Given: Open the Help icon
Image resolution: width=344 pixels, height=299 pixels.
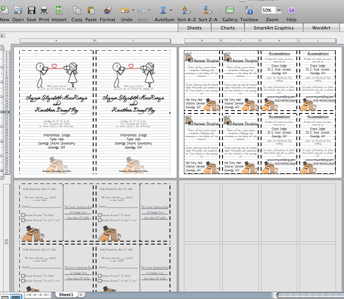Looking at the screenshot, I should (291, 10).
